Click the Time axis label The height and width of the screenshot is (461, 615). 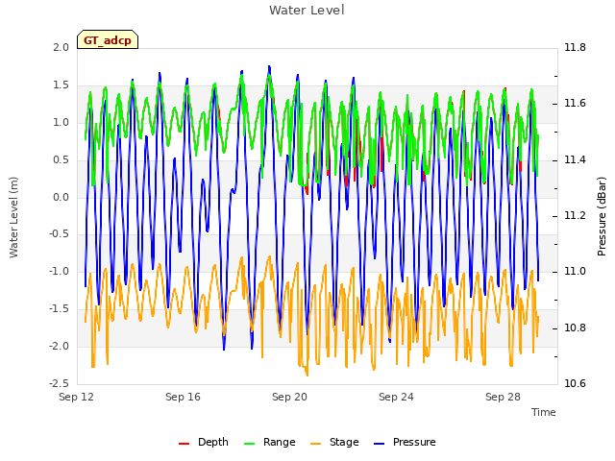tap(544, 412)
